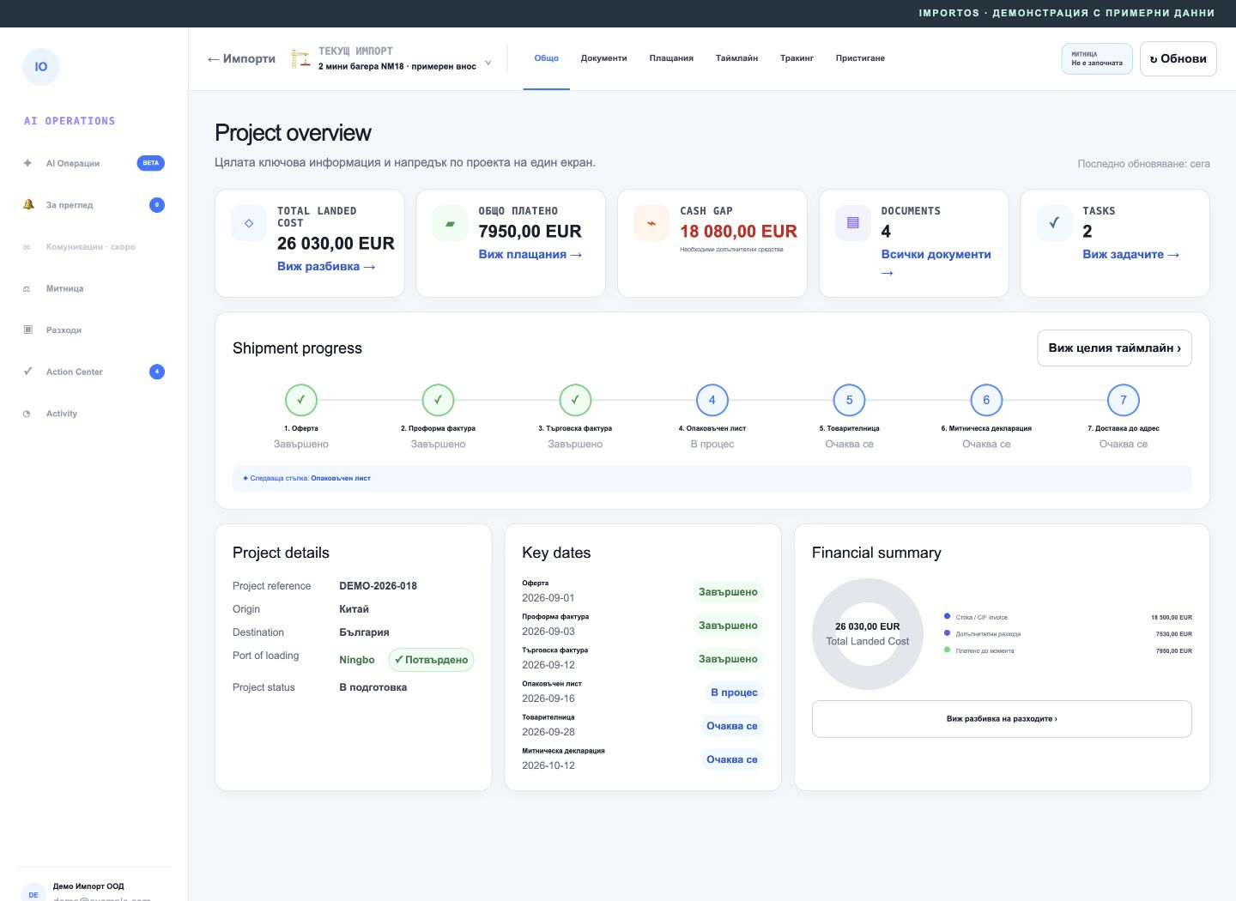Image resolution: width=1236 pixels, height=901 pixels.
Task: Click the Митница status badge
Action: coord(1097,59)
